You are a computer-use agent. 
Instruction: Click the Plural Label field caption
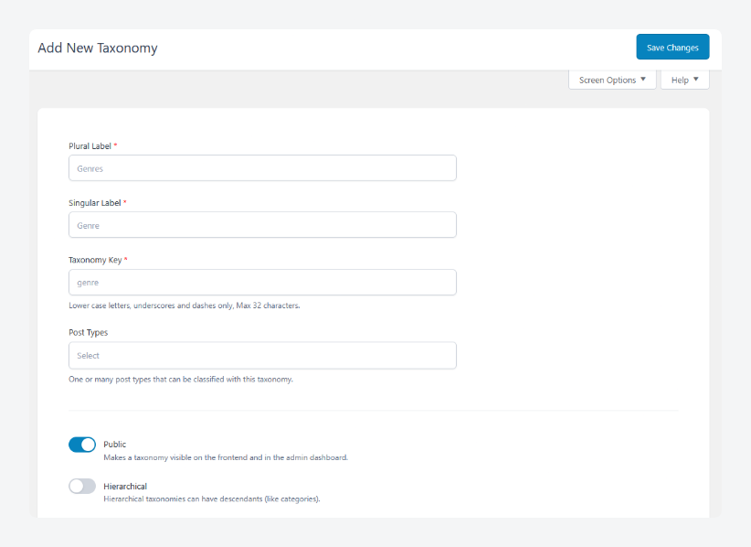pyautogui.click(x=90, y=146)
